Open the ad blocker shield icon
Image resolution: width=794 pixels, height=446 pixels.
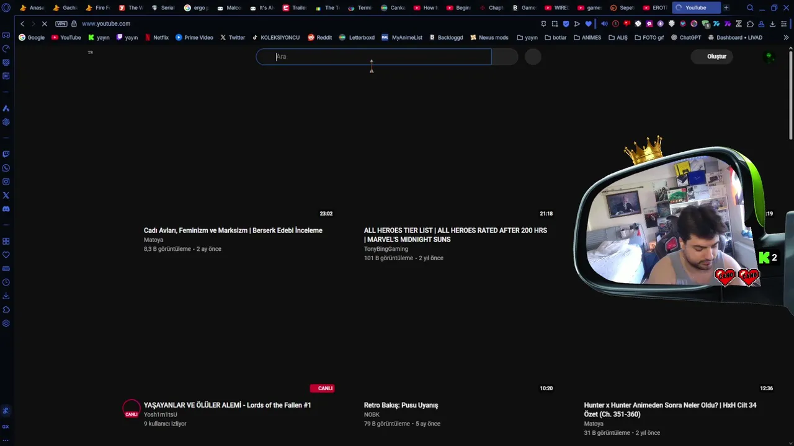[566, 24]
